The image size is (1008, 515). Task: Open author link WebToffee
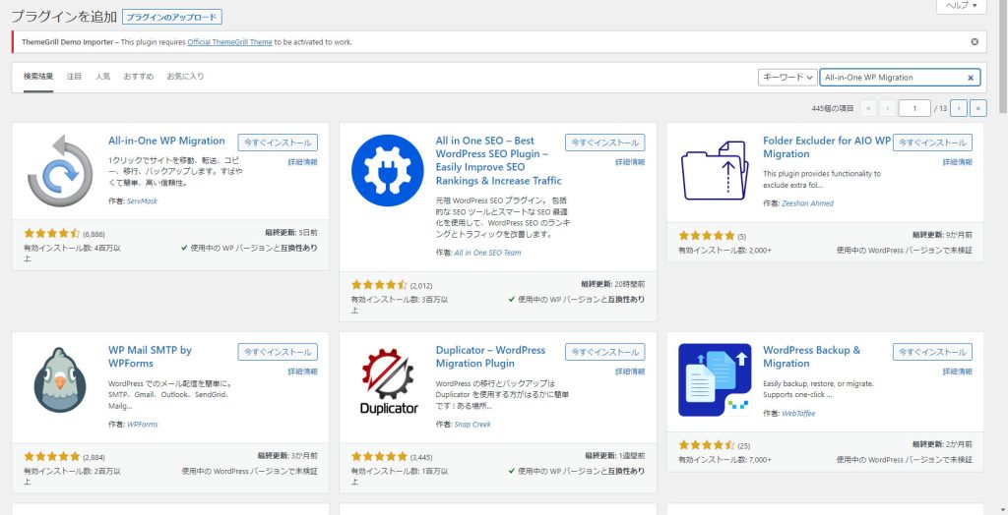coord(798,414)
